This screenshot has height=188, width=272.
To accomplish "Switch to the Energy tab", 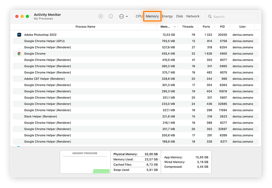I will [167, 16].
